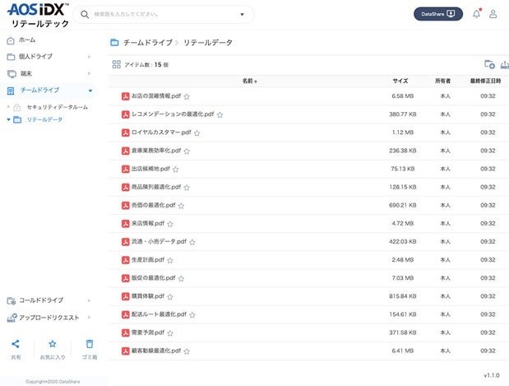Sort by 名前 column header
The width and height of the screenshot is (509, 386).
click(249, 81)
